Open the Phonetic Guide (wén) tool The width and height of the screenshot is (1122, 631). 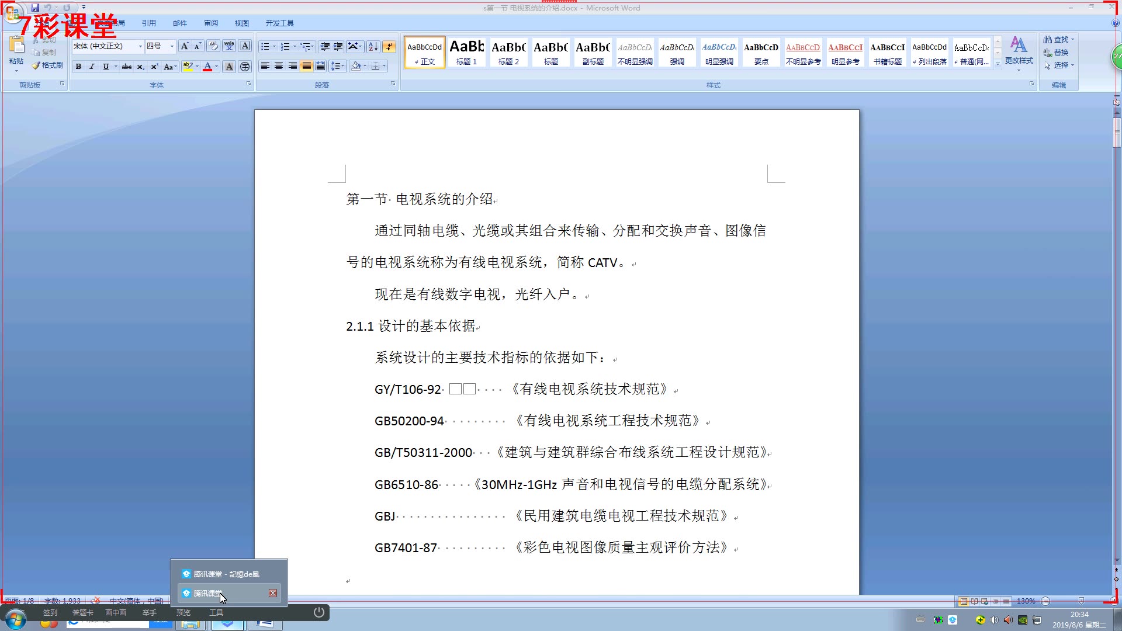[229, 46]
